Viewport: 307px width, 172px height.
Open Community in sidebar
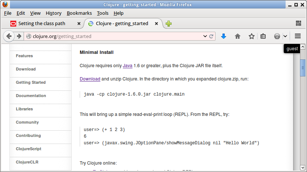[x=27, y=122]
